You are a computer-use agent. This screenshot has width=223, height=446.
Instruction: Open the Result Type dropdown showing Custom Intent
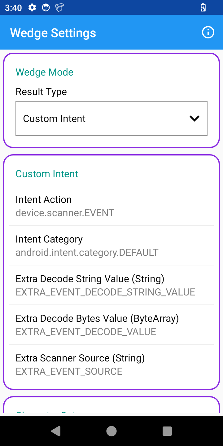coord(111,118)
